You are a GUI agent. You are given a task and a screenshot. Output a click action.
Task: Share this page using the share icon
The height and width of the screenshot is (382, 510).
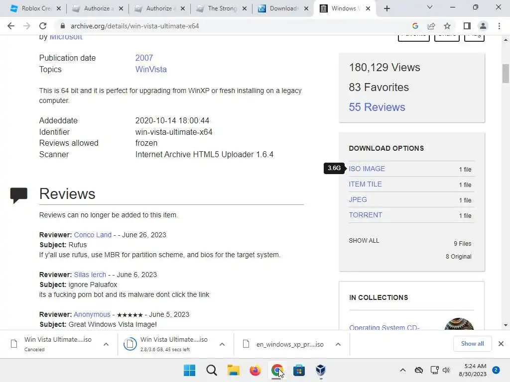click(431, 26)
